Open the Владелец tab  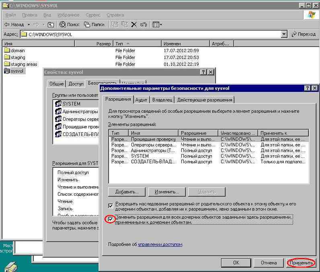(162, 99)
